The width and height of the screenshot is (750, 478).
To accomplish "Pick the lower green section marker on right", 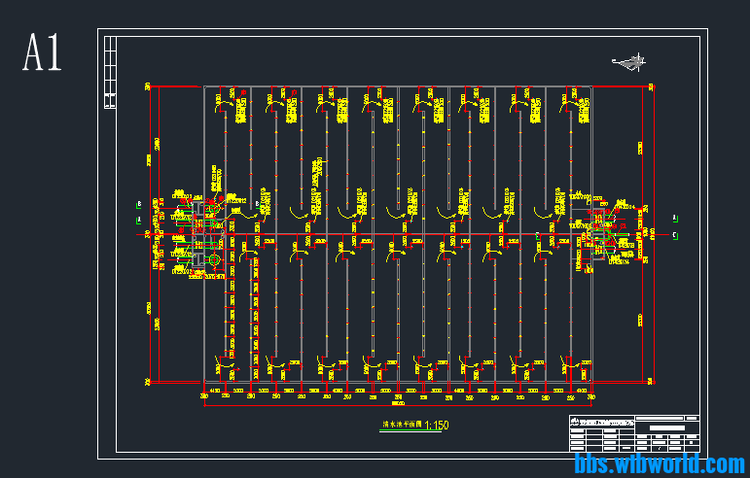I will click(x=675, y=235).
